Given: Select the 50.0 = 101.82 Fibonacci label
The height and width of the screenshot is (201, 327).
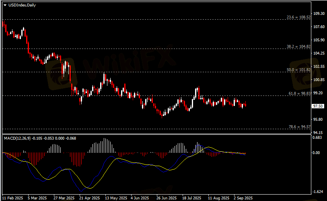Looking at the screenshot, I should pos(298,70).
